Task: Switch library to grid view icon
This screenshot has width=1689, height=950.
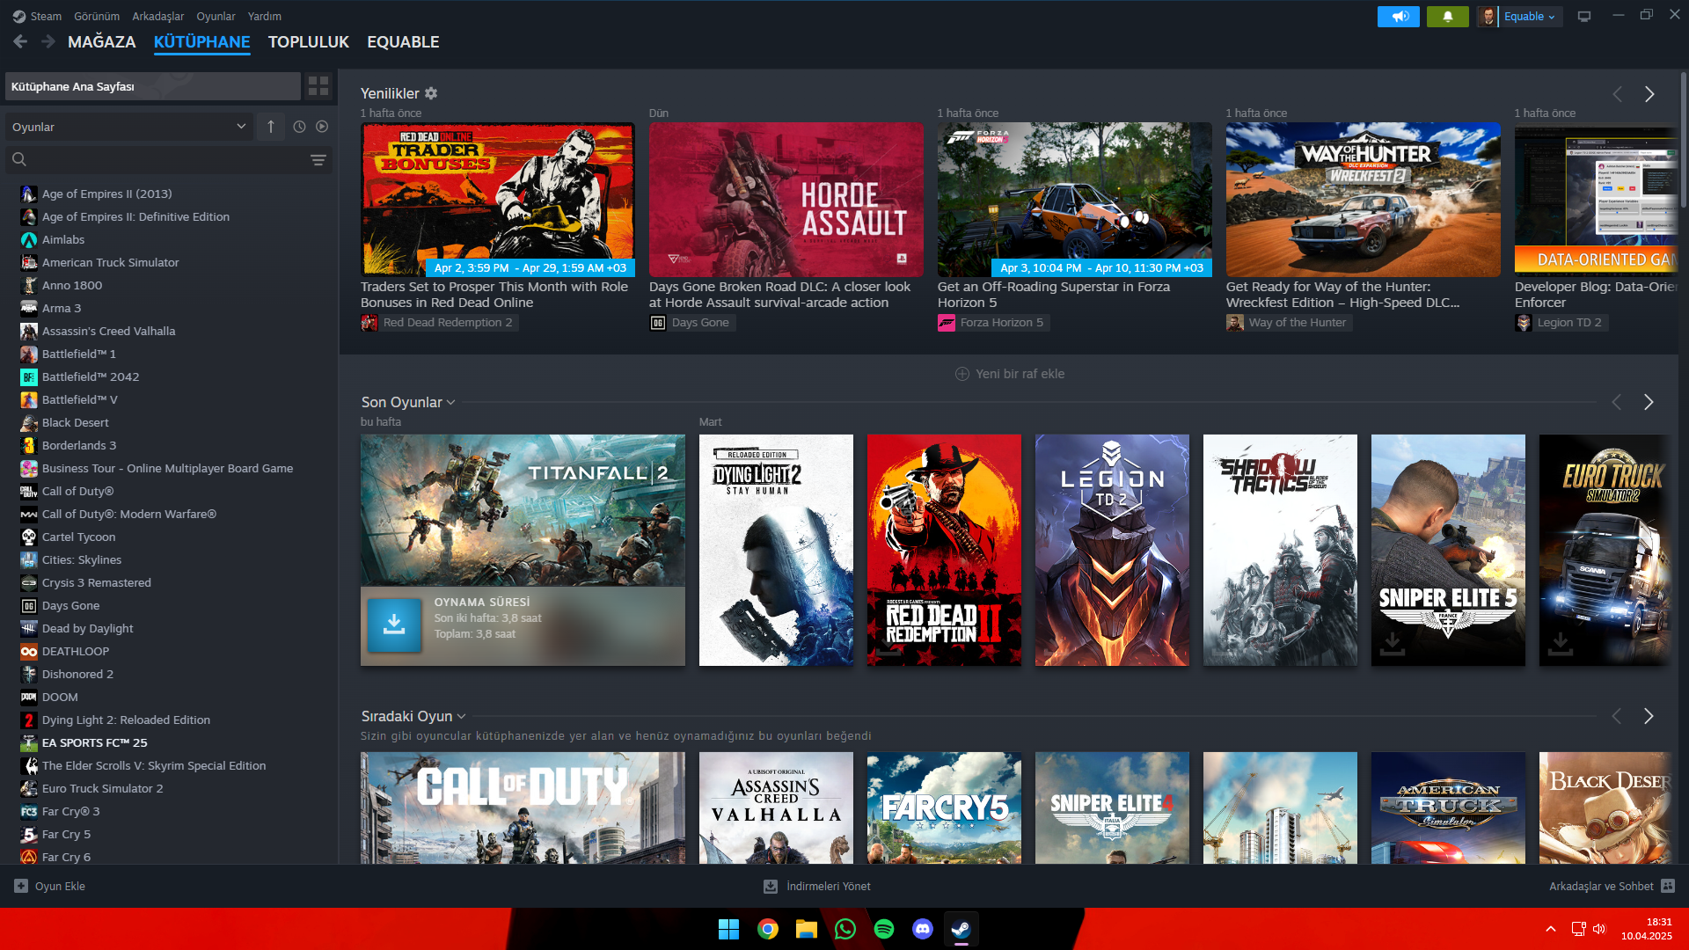Action: [x=318, y=86]
